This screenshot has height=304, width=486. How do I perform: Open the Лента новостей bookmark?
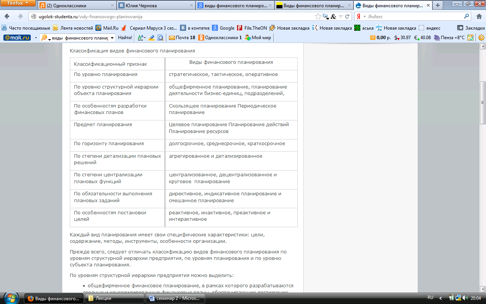73,28
